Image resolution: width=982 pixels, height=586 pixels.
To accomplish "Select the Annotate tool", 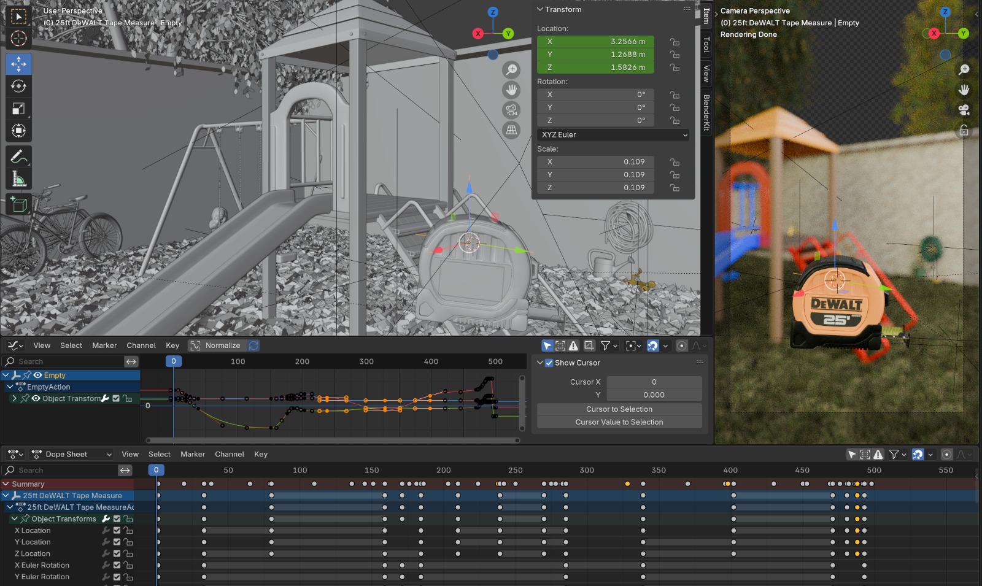I will point(19,156).
